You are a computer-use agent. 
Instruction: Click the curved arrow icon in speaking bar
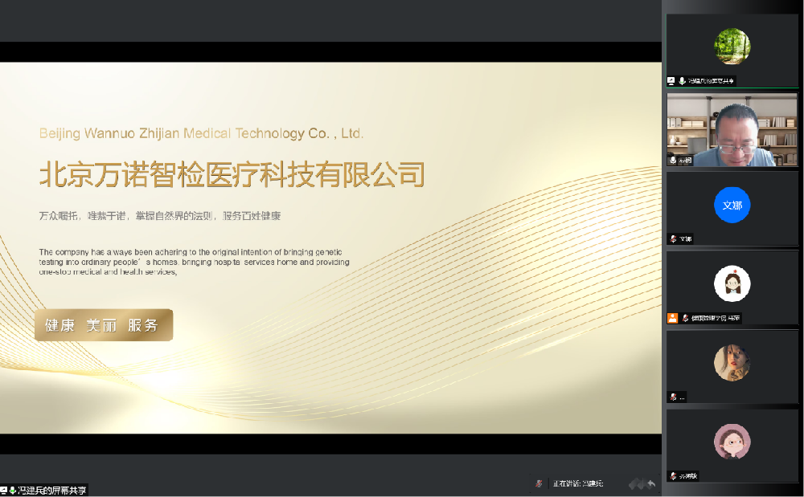coord(651,483)
